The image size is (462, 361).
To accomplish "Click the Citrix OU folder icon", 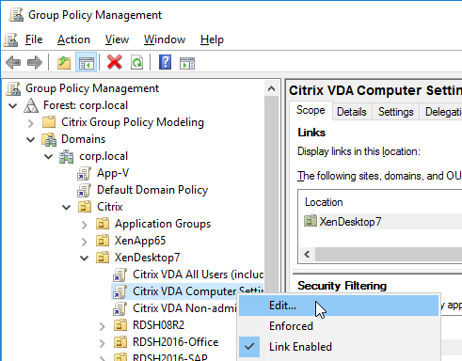I will coord(85,207).
